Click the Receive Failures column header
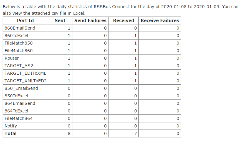Viewport: 240px width, 141px height. click(160, 21)
